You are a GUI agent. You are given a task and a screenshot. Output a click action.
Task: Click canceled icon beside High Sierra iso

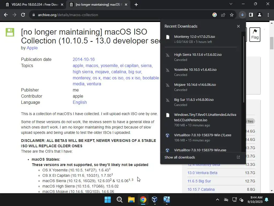tap(168, 55)
